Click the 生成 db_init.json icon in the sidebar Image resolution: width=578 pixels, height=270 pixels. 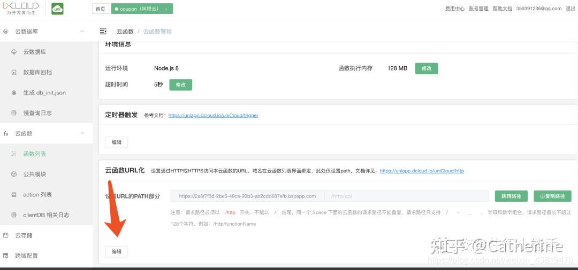click(x=14, y=92)
